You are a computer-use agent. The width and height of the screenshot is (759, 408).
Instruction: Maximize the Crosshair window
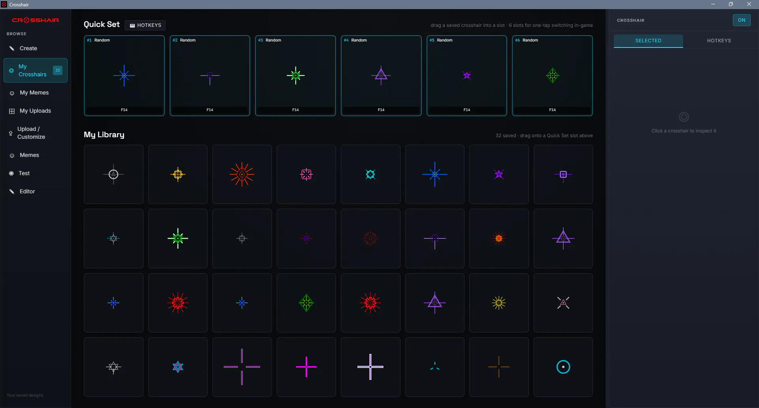coord(731,4)
